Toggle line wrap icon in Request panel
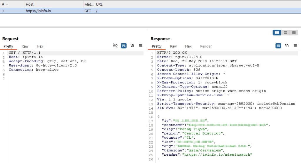Screen dimensions: 301x163 coord(124,46)
